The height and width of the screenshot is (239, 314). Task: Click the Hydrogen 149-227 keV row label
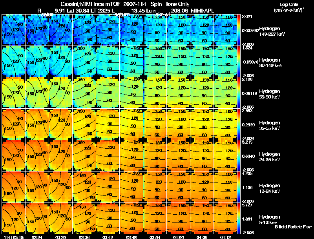coord(272,31)
